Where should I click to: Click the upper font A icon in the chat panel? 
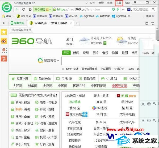[x=143, y=104]
